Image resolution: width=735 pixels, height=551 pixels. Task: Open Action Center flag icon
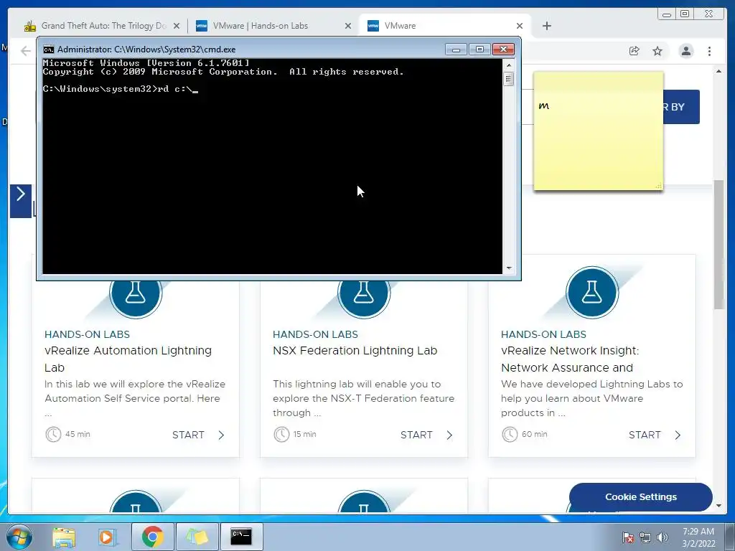tap(628, 537)
